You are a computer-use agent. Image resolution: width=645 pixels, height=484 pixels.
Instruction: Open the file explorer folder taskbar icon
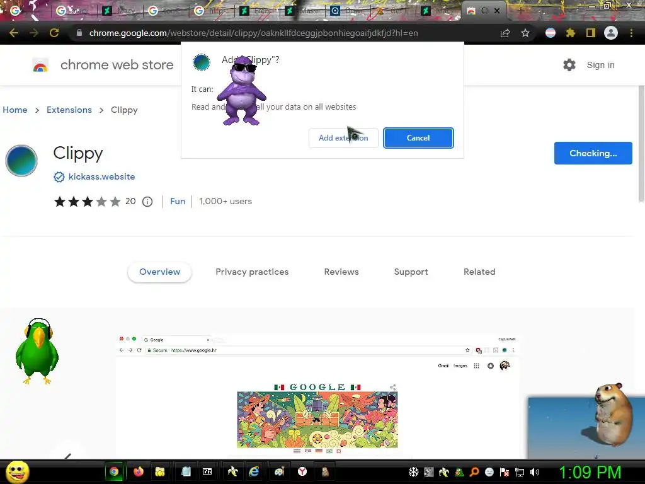point(159,471)
